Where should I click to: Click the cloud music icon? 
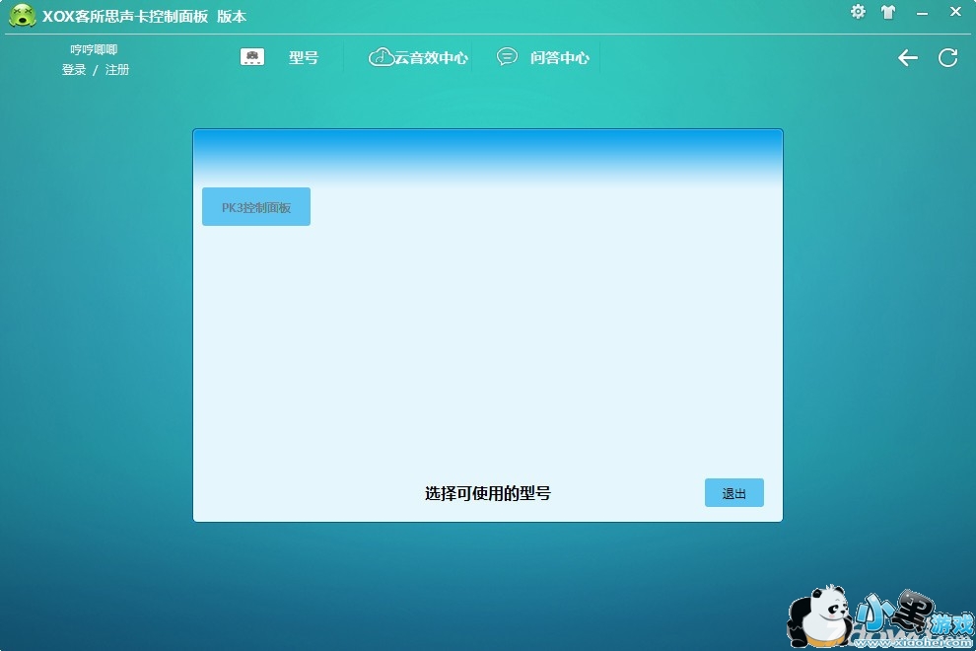381,57
